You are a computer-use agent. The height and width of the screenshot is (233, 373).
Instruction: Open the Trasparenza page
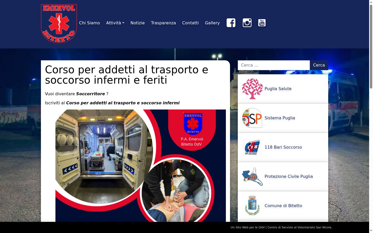163,23
